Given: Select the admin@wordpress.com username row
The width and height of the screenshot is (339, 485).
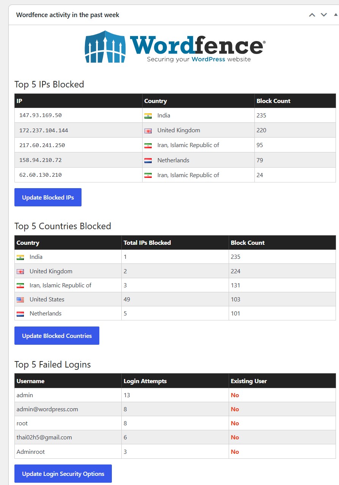Looking at the screenshot, I should 175,409.
